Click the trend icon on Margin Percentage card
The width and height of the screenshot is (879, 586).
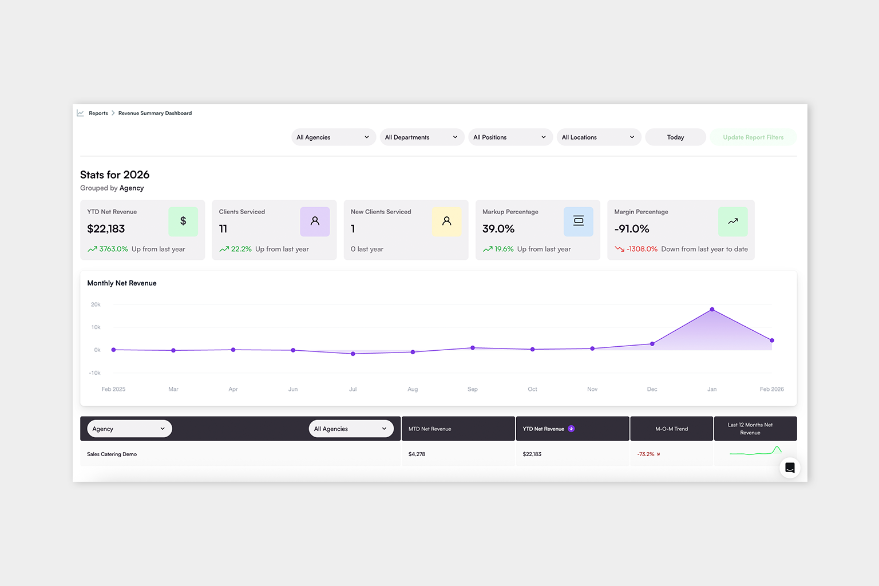733,221
